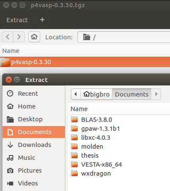Go forward with the right chevron arrow
170x191 pixels.
point(19,37)
